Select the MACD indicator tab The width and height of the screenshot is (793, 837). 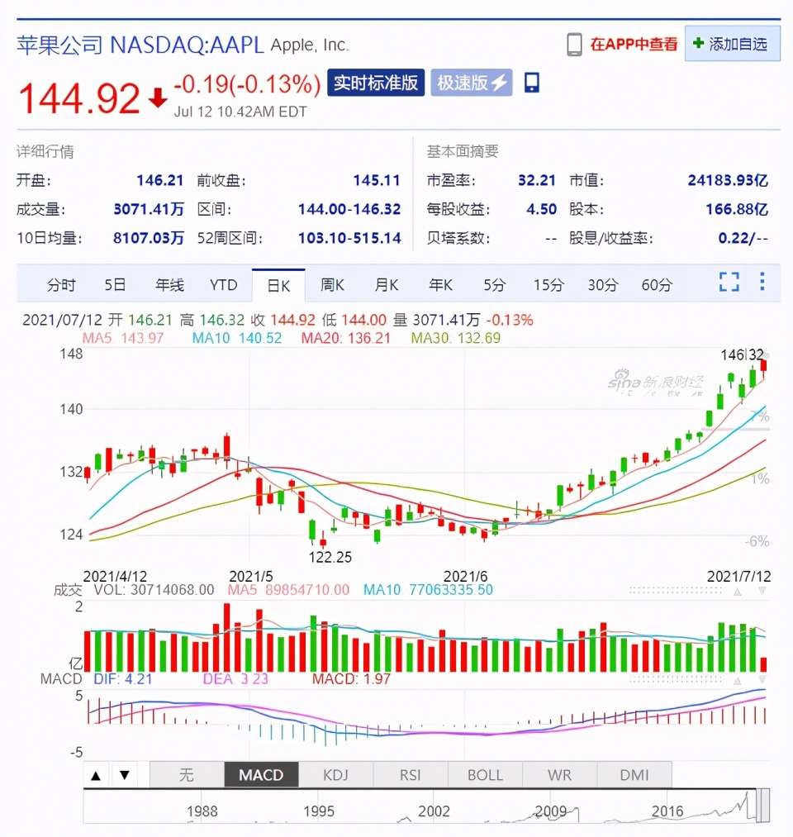coord(261,774)
